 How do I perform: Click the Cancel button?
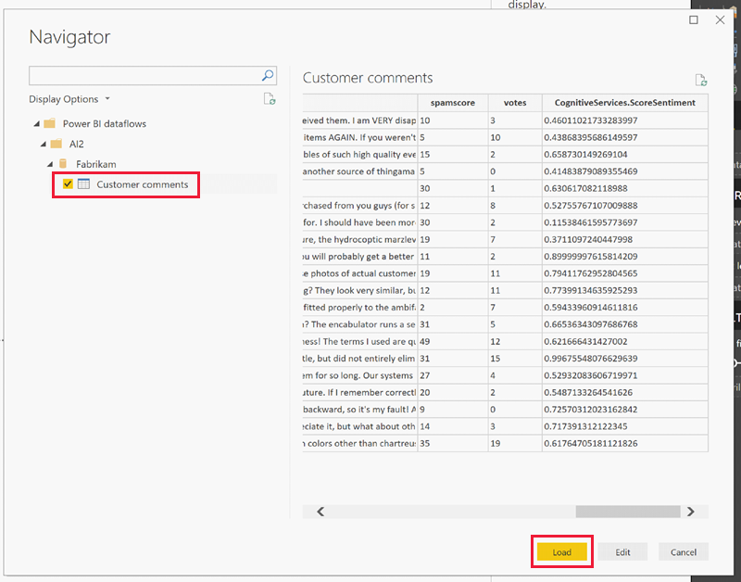tap(684, 551)
